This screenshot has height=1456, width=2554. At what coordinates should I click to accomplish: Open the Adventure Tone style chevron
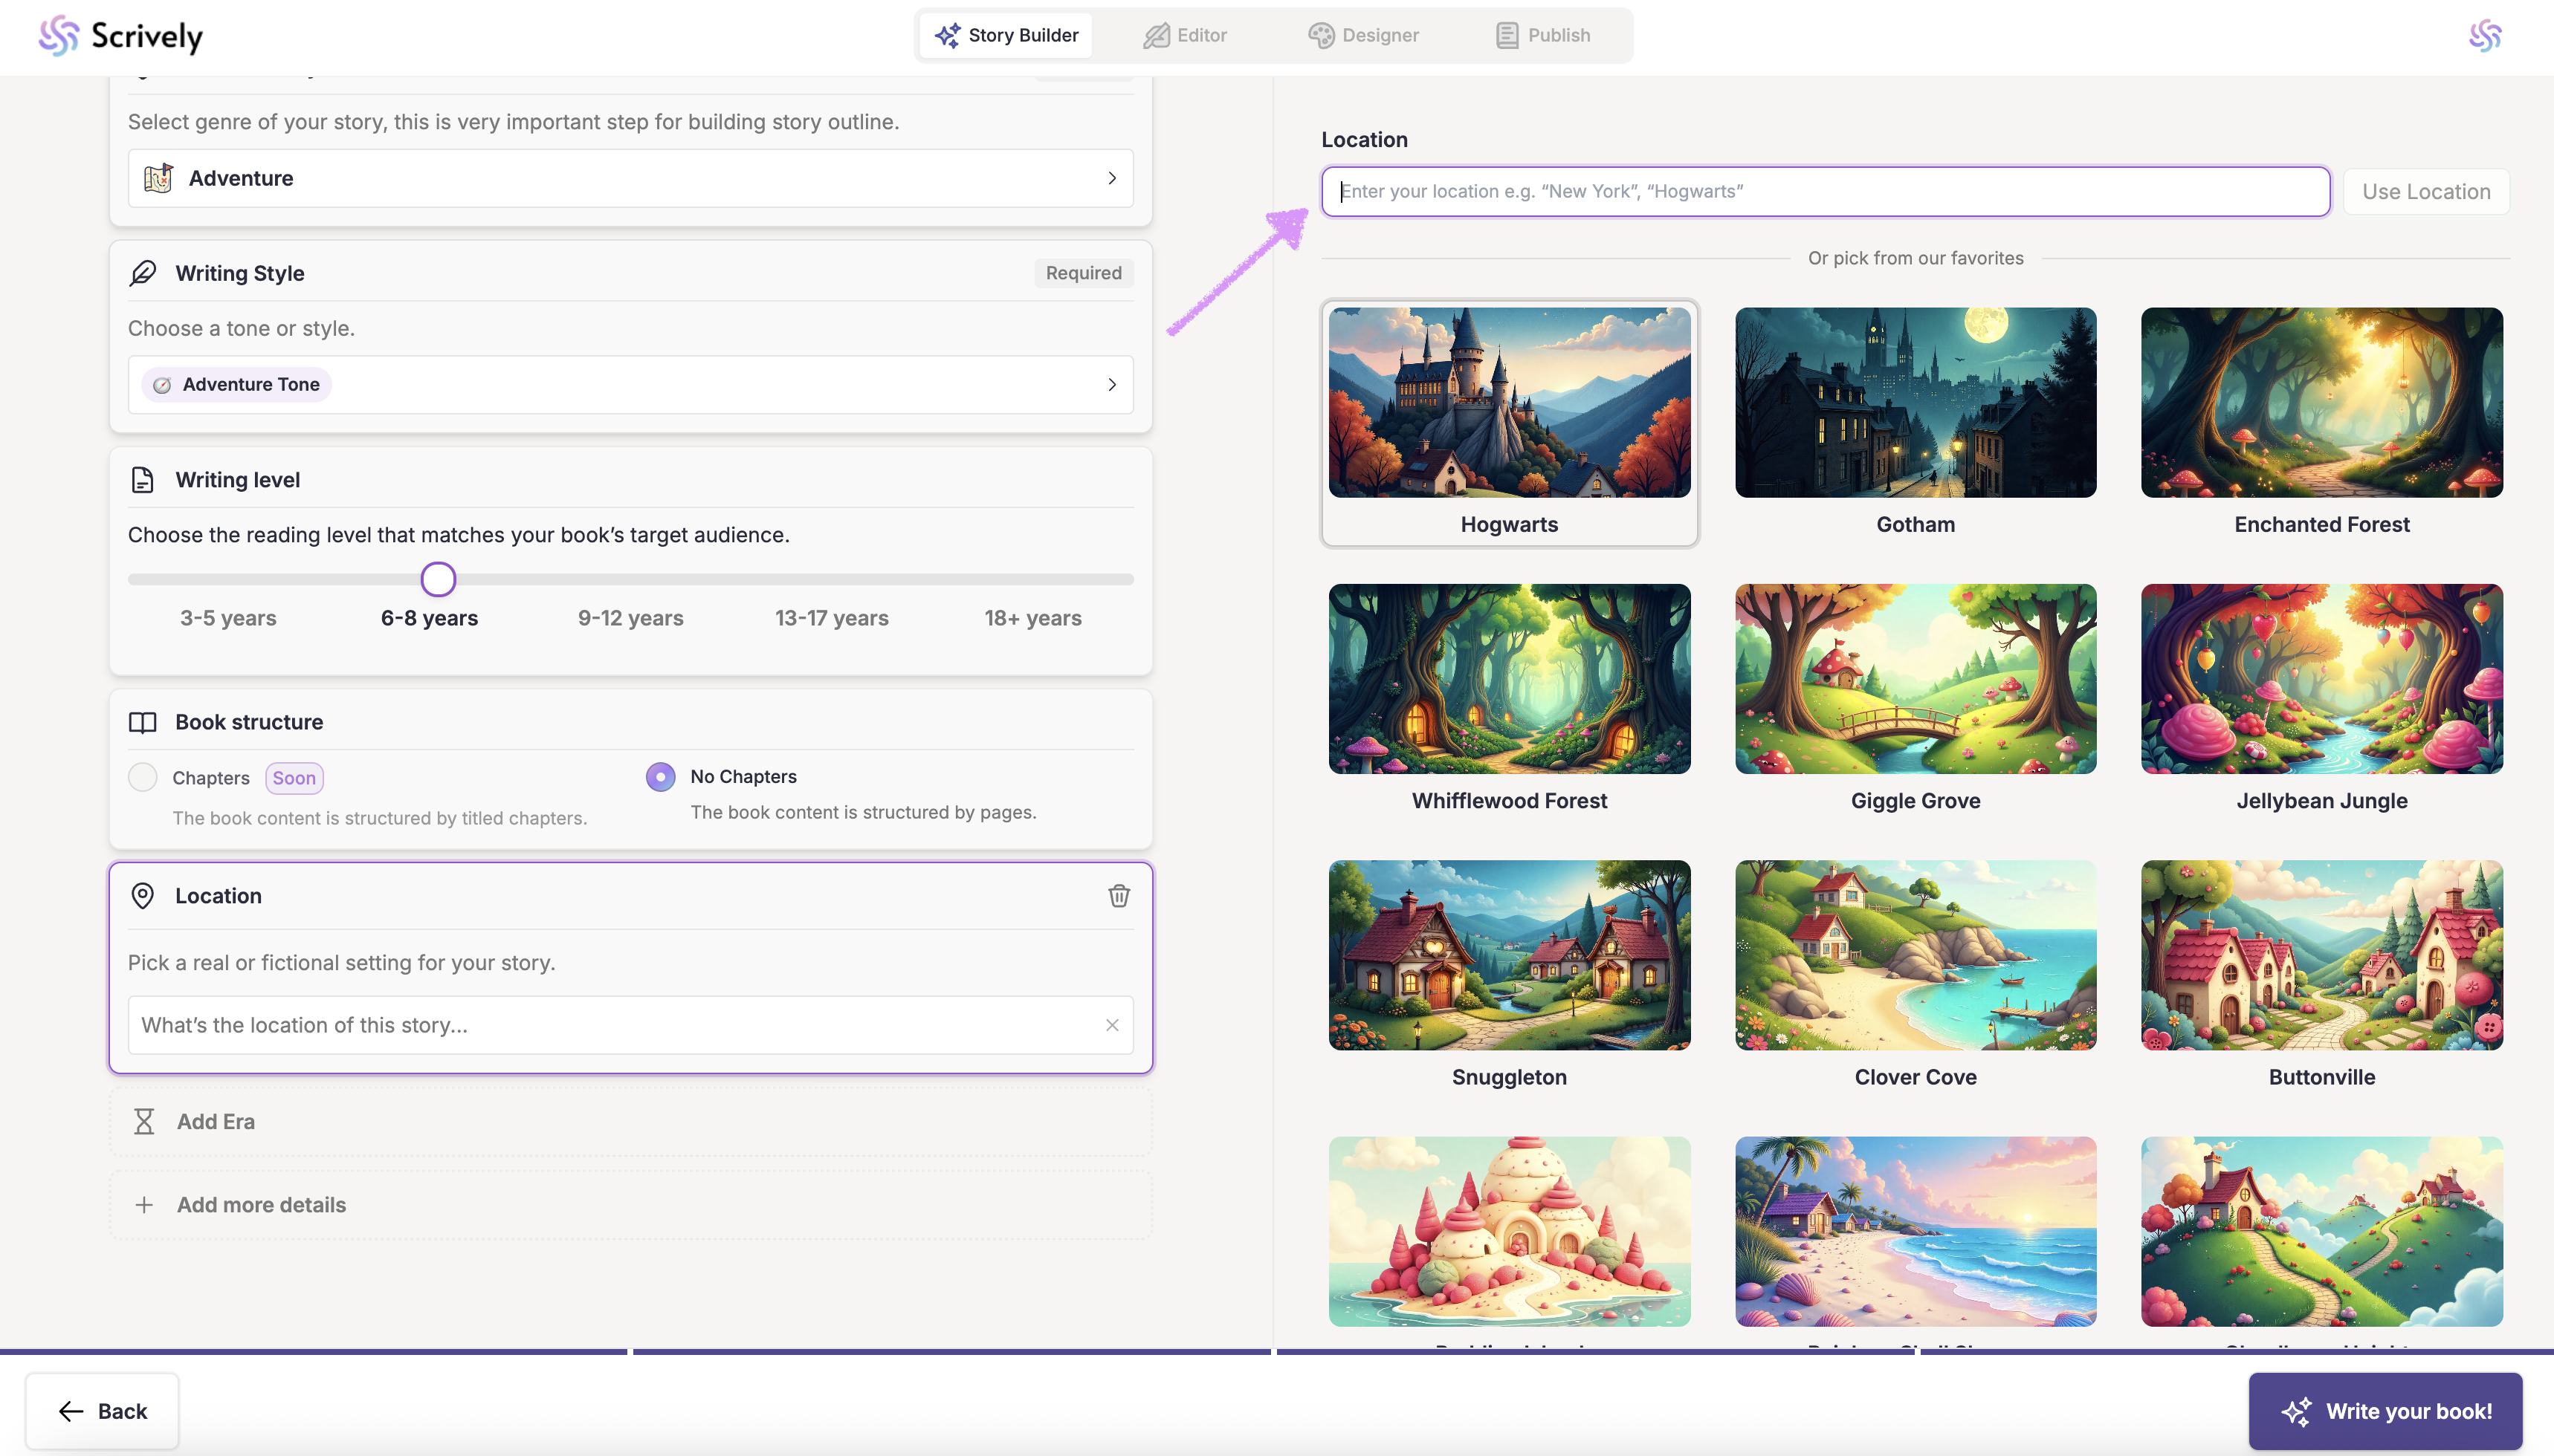pyautogui.click(x=1111, y=385)
